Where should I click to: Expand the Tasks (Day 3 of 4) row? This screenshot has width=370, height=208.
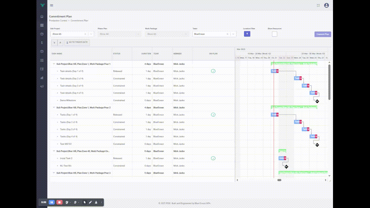(x=58, y=129)
